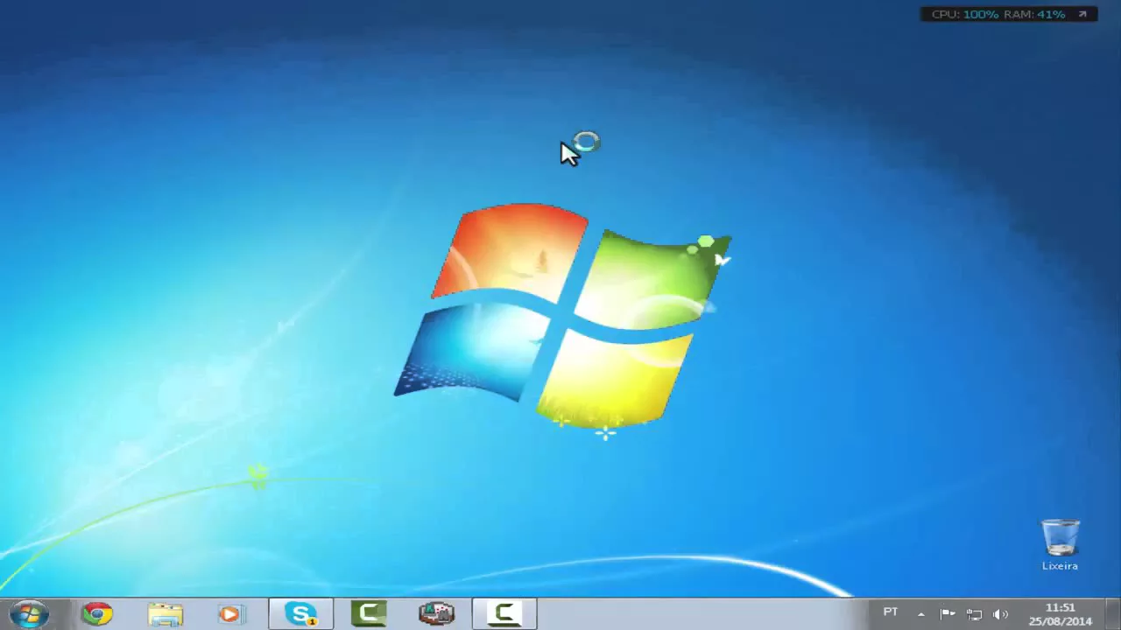
Task: Switch to the white-background Camtasia recorder taskbar icon
Action: 504,614
